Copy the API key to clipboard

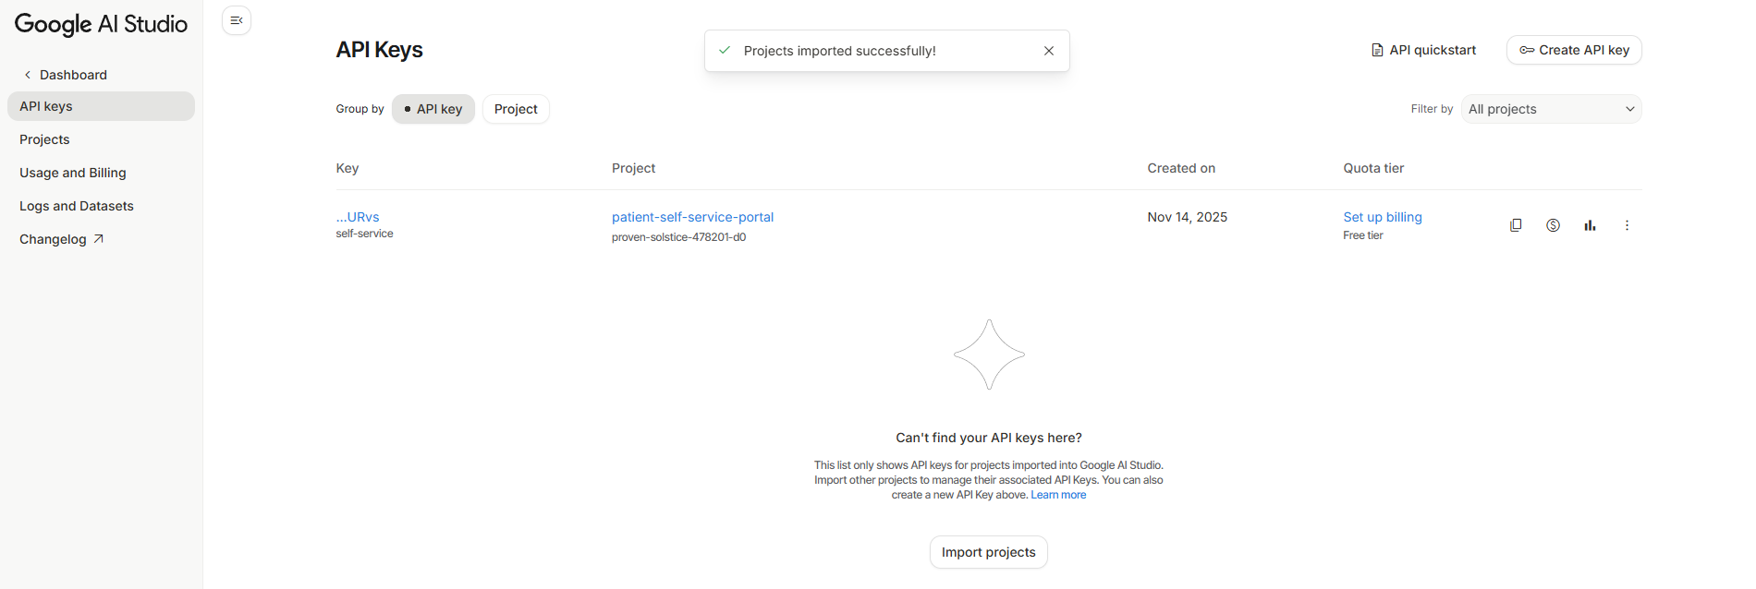(1516, 224)
